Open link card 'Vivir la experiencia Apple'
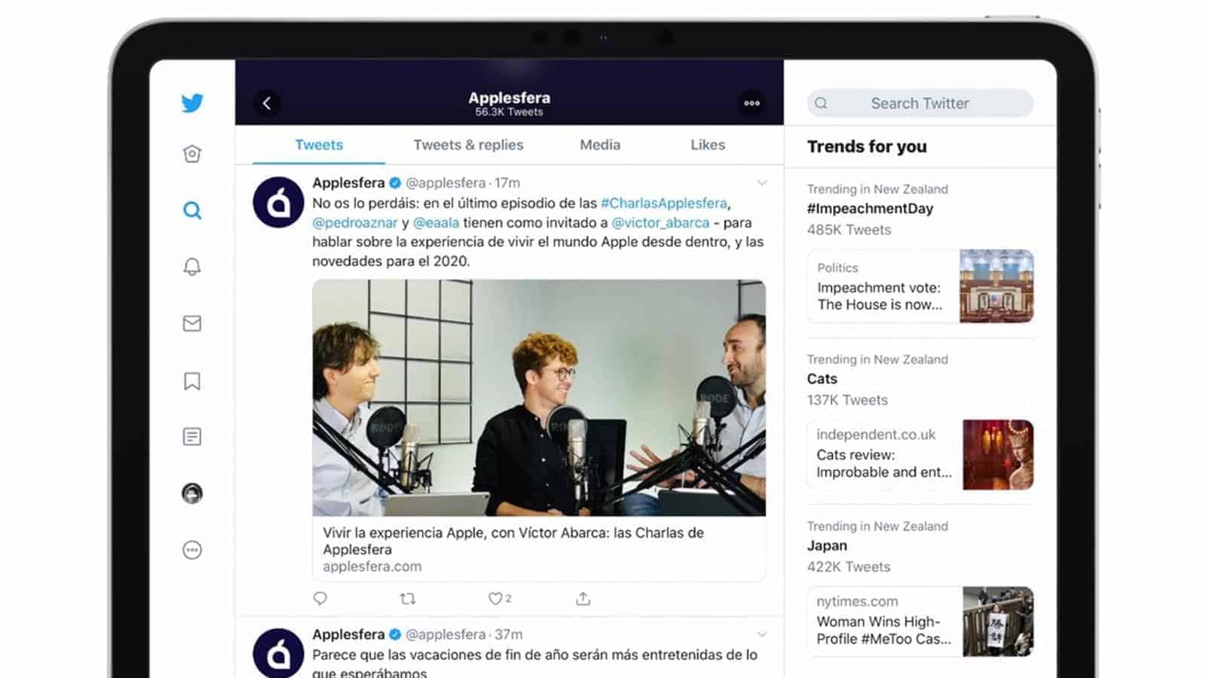The image size is (1206, 678). [x=539, y=549]
